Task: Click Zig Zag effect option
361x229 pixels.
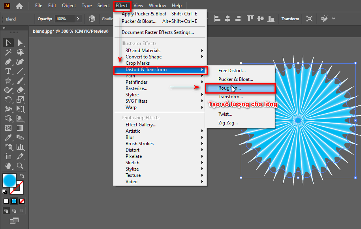Action: point(228,123)
